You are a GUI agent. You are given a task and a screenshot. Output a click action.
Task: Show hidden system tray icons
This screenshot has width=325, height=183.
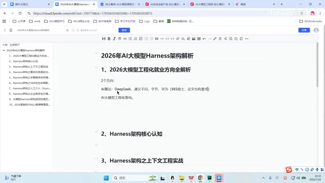(264, 178)
